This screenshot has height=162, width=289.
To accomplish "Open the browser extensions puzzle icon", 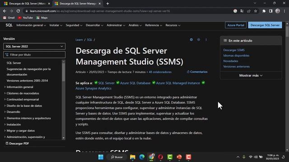I will click(264, 11).
